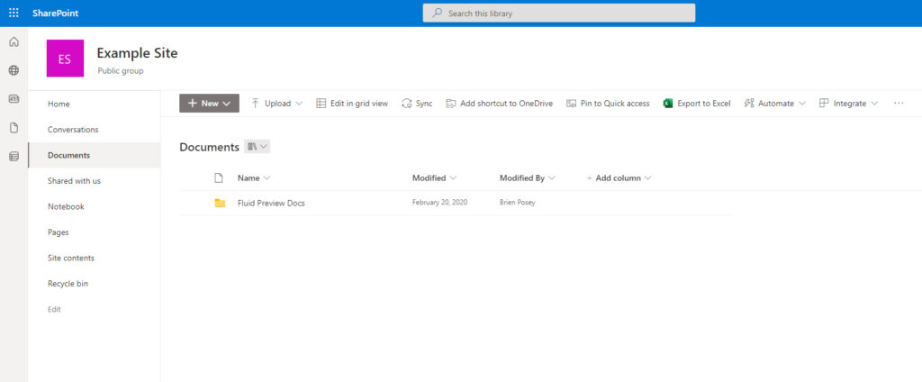
Task: Open the New dropdown button
Action: (x=209, y=103)
